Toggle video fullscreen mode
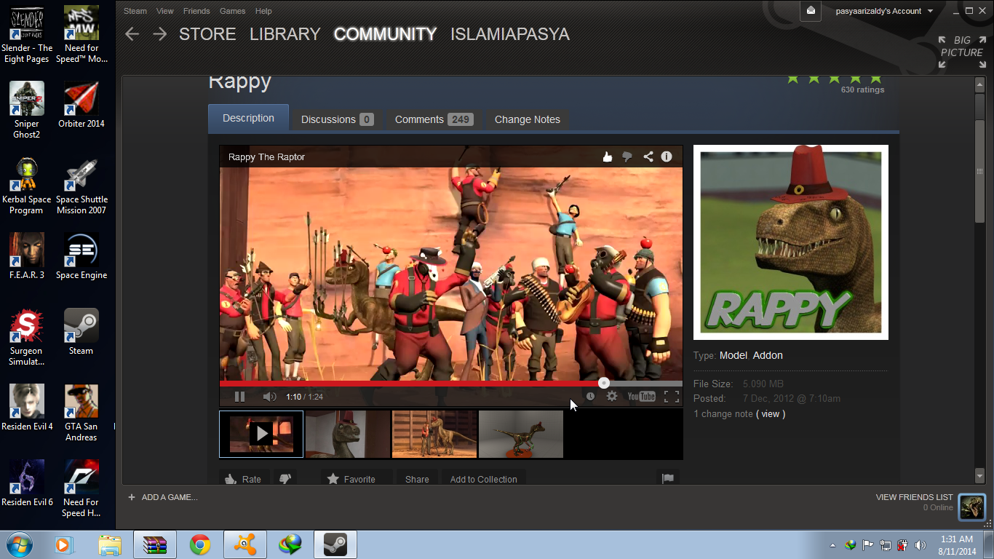Viewport: 994px width, 559px height. [672, 397]
